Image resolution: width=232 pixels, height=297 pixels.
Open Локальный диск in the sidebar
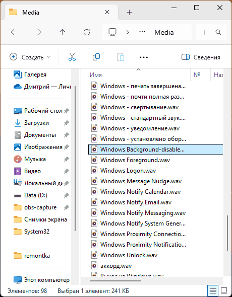38,183
